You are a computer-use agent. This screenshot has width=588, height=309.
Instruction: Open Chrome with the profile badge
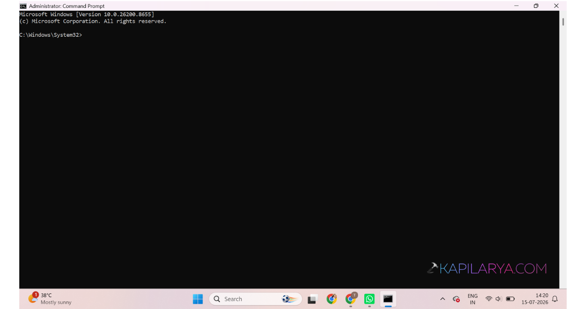click(351, 299)
